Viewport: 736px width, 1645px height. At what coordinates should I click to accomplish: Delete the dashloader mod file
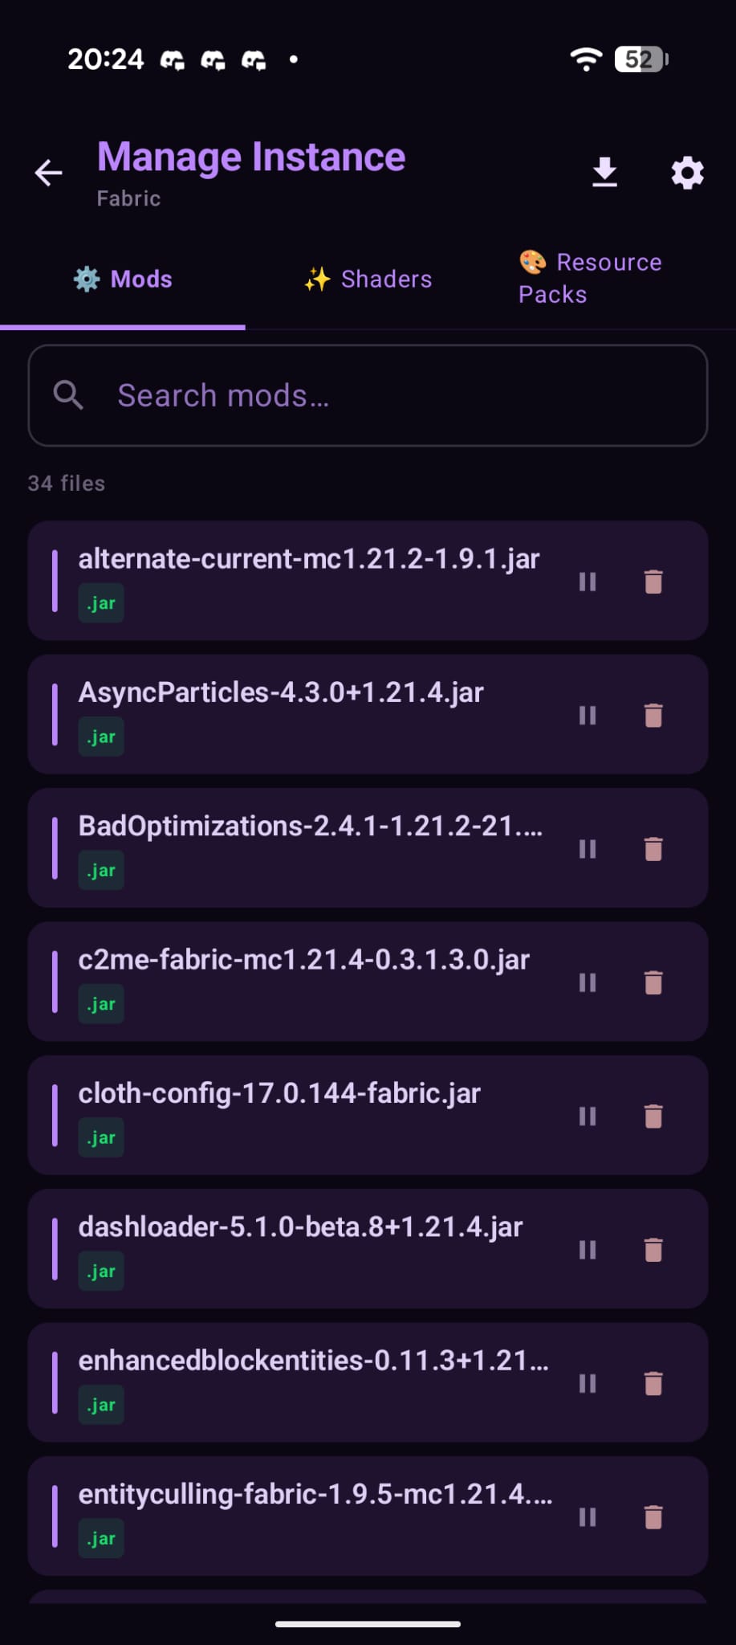[x=653, y=1250]
